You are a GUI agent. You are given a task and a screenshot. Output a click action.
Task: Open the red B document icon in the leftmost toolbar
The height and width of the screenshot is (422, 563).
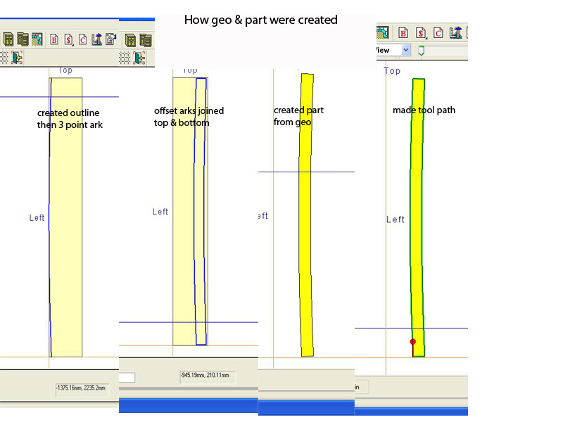tap(55, 39)
